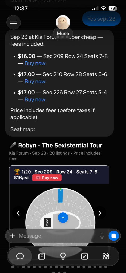Click Buy now for Sec 226 seats

click(35, 100)
